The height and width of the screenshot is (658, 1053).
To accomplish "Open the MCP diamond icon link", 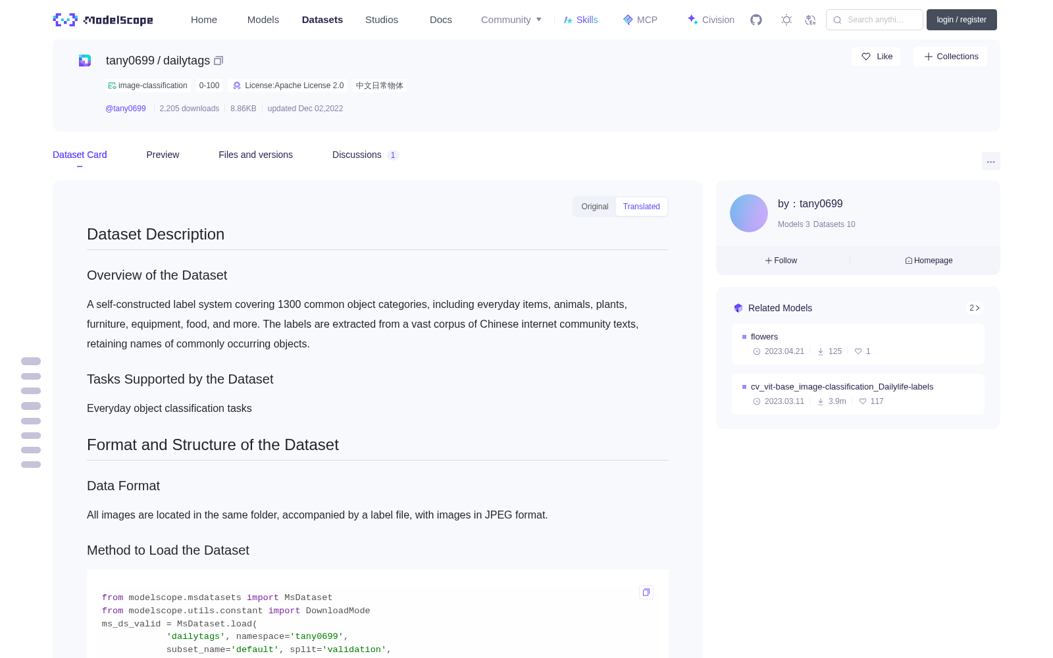I will [x=640, y=20].
